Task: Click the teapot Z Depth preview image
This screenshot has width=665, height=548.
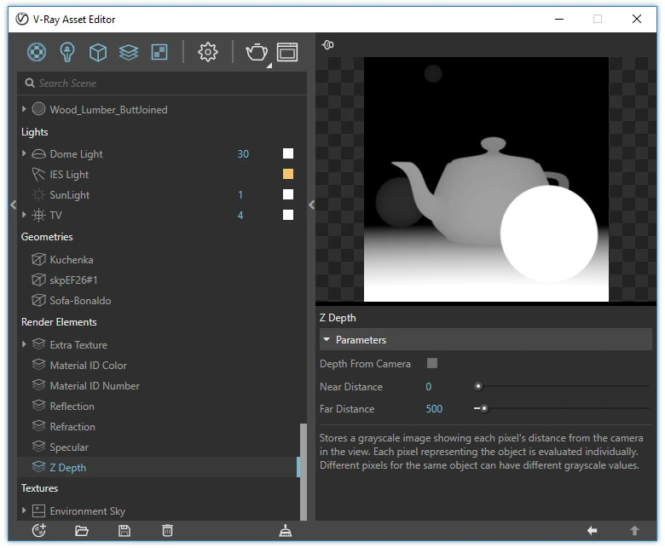Action: point(486,179)
